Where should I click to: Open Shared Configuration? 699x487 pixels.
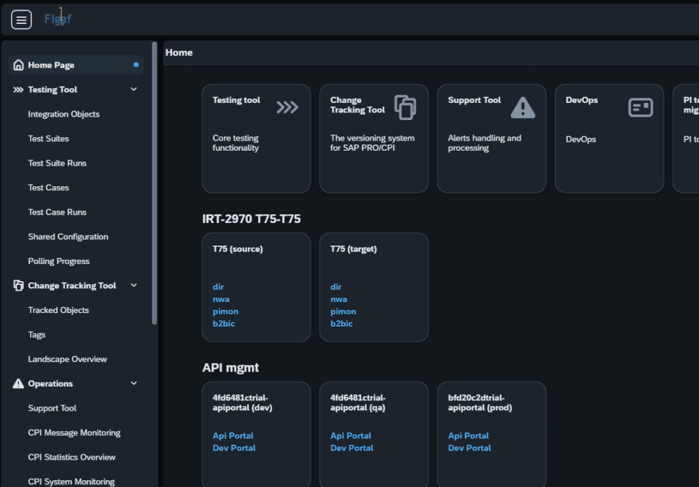pyautogui.click(x=68, y=237)
